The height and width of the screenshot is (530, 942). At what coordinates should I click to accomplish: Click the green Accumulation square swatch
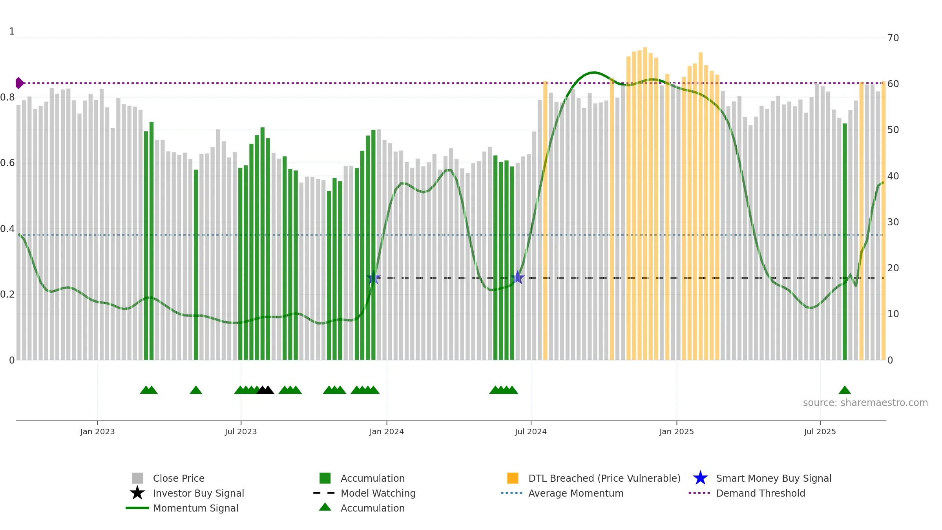click(325, 478)
